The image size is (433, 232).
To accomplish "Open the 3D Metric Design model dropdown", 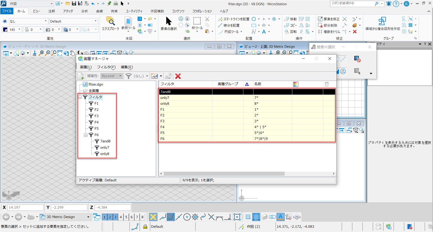I will click(65, 217).
